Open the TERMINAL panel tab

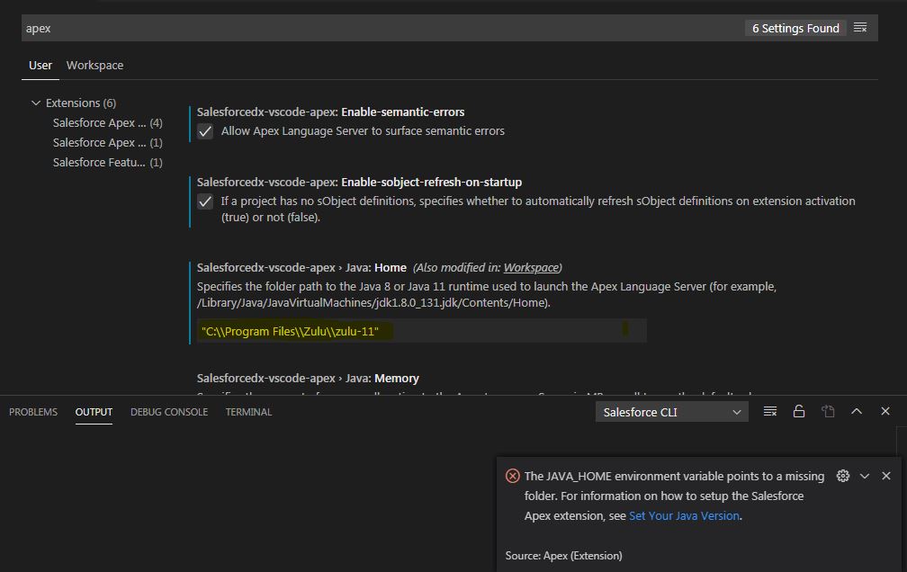[x=248, y=412]
